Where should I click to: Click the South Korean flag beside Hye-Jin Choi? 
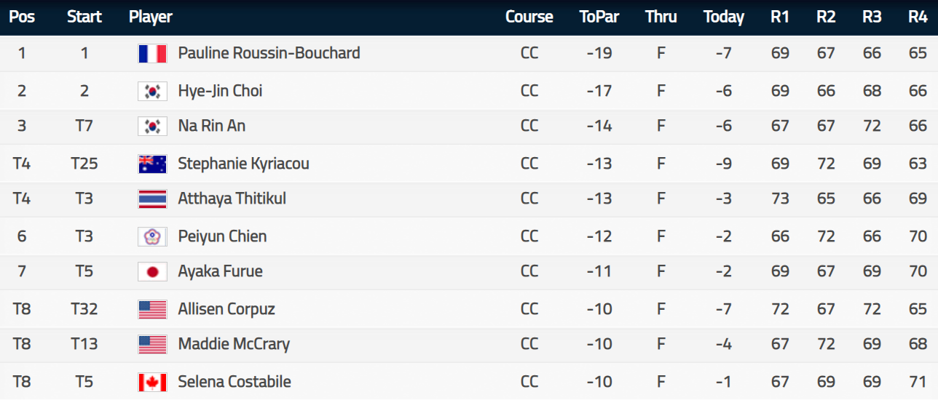click(152, 91)
